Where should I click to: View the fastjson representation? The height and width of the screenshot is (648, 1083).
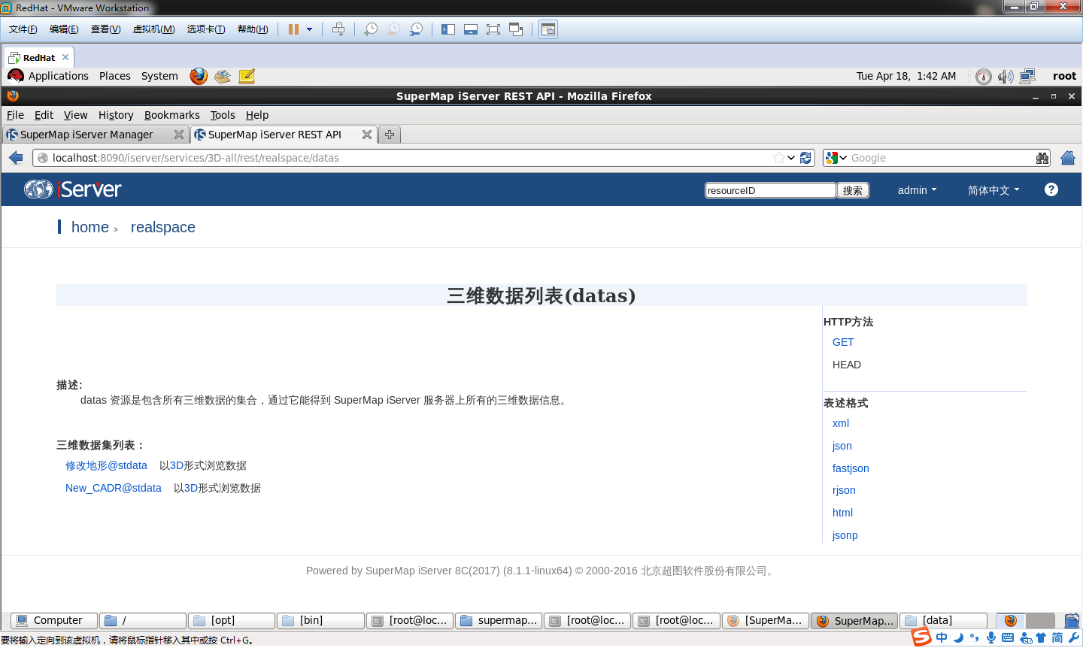[x=851, y=468]
